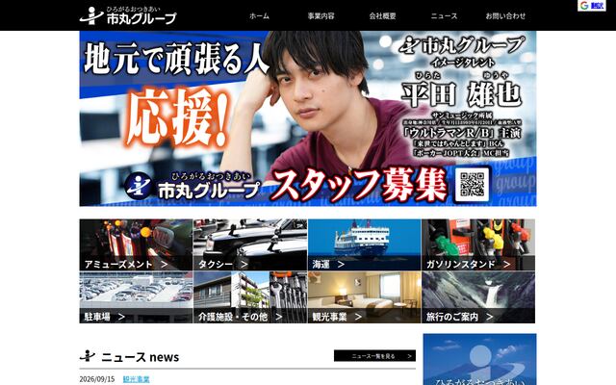Click the Google translate widget

(592, 6)
